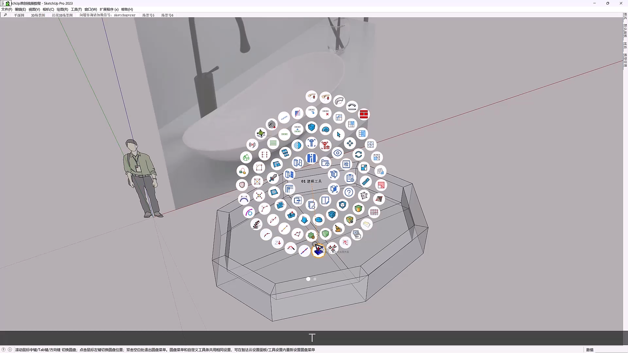Screen dimensions: 628x353
Task: Open the 相机(C) menu
Action: pos(48,9)
